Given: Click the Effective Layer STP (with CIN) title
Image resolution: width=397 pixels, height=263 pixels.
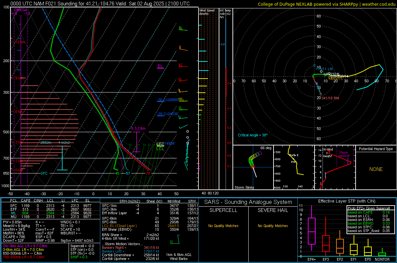Looking at the screenshot, I should pos(347,201).
